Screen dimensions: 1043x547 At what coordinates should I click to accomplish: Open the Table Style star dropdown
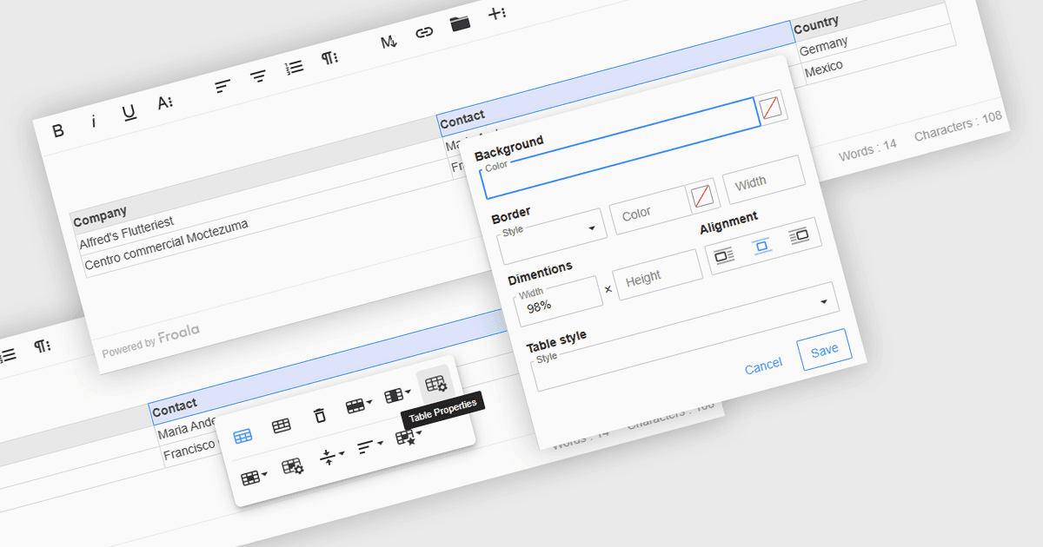point(409,436)
